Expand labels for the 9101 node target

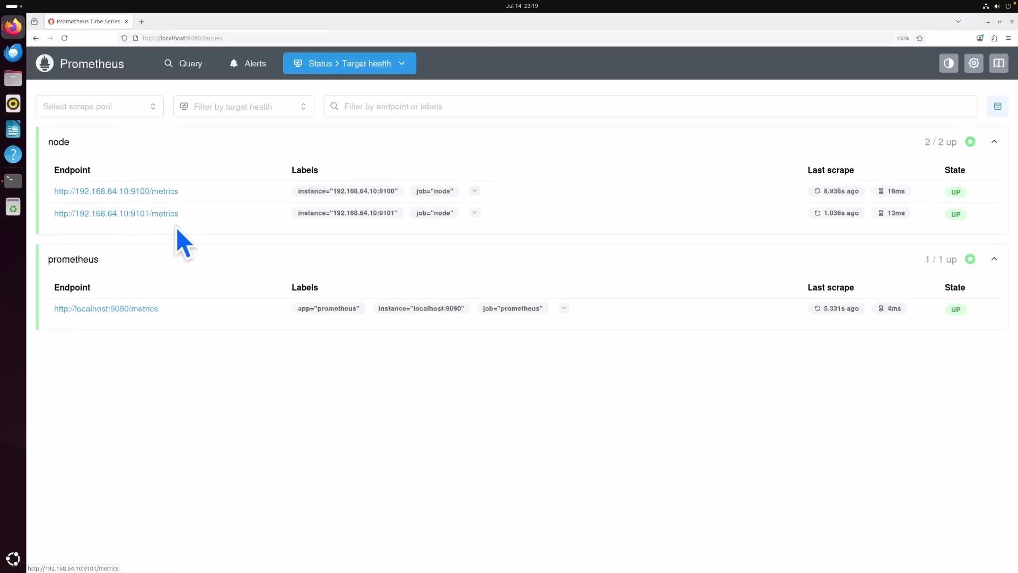[475, 212]
